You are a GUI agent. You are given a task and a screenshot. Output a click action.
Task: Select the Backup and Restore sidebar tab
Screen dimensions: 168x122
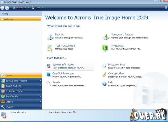tap(21, 81)
